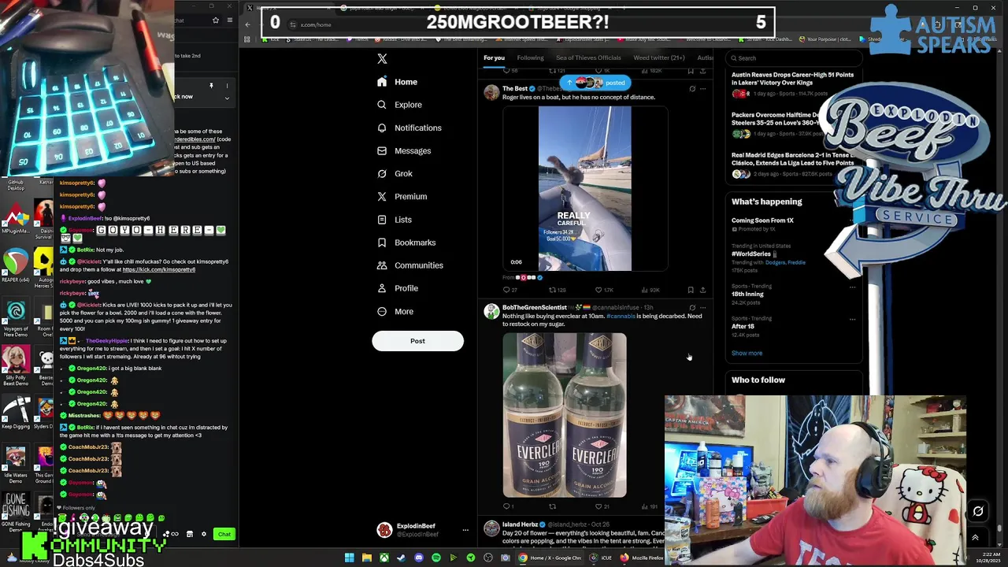This screenshot has width=1008, height=567.
Task: Open Austin Reaves Lakers trending story
Action: pyautogui.click(x=792, y=79)
